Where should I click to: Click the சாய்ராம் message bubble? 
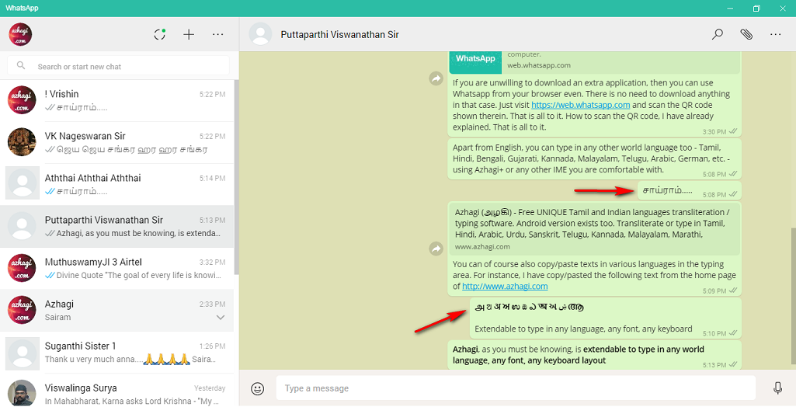pos(690,191)
